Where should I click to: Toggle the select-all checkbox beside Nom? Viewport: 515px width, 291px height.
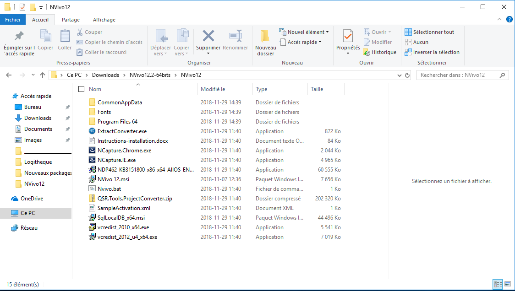click(82, 89)
